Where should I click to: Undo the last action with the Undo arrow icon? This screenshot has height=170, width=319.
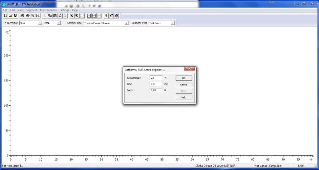(x=60, y=16)
